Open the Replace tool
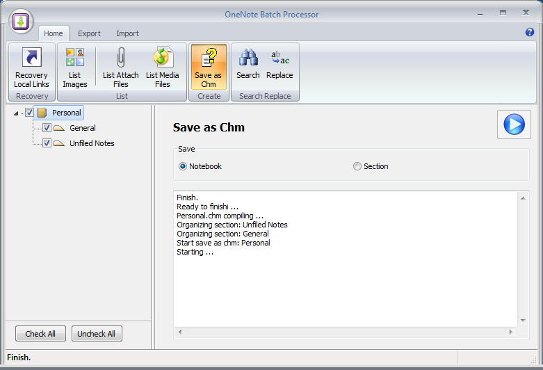 point(279,64)
